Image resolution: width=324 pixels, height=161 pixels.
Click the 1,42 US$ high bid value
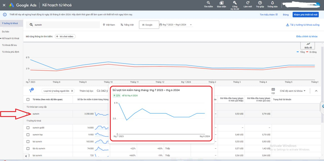coord(266,148)
